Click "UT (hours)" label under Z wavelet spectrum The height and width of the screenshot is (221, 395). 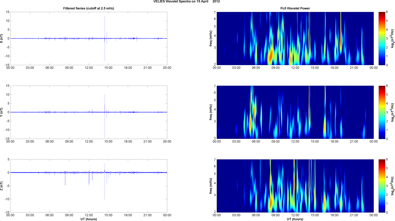[x=295, y=219]
